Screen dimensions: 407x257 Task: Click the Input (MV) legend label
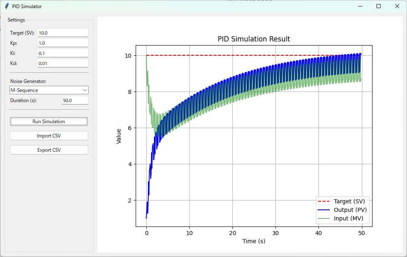click(x=348, y=218)
